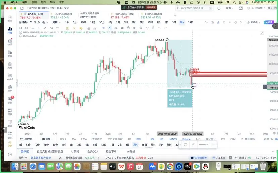Toggle the MA indicator
Viewport: 278px width, 173px height.
pyautogui.click(x=74, y=139)
